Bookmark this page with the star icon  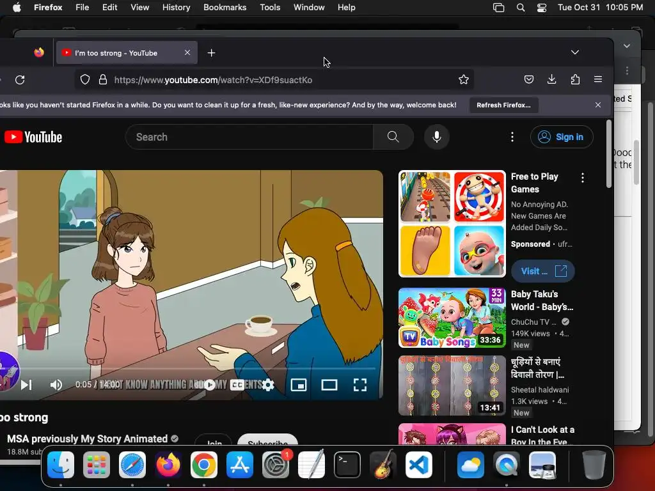click(463, 80)
